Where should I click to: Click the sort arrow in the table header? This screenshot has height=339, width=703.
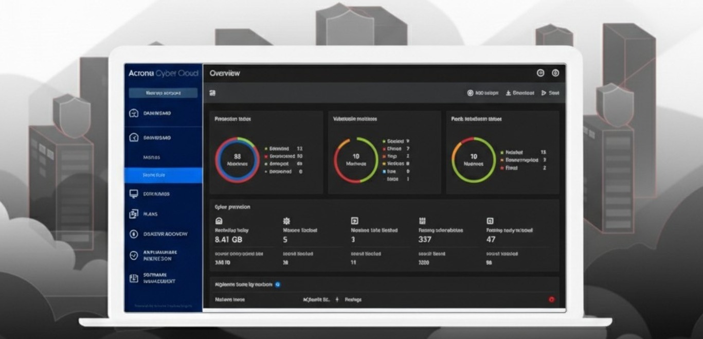(x=337, y=299)
